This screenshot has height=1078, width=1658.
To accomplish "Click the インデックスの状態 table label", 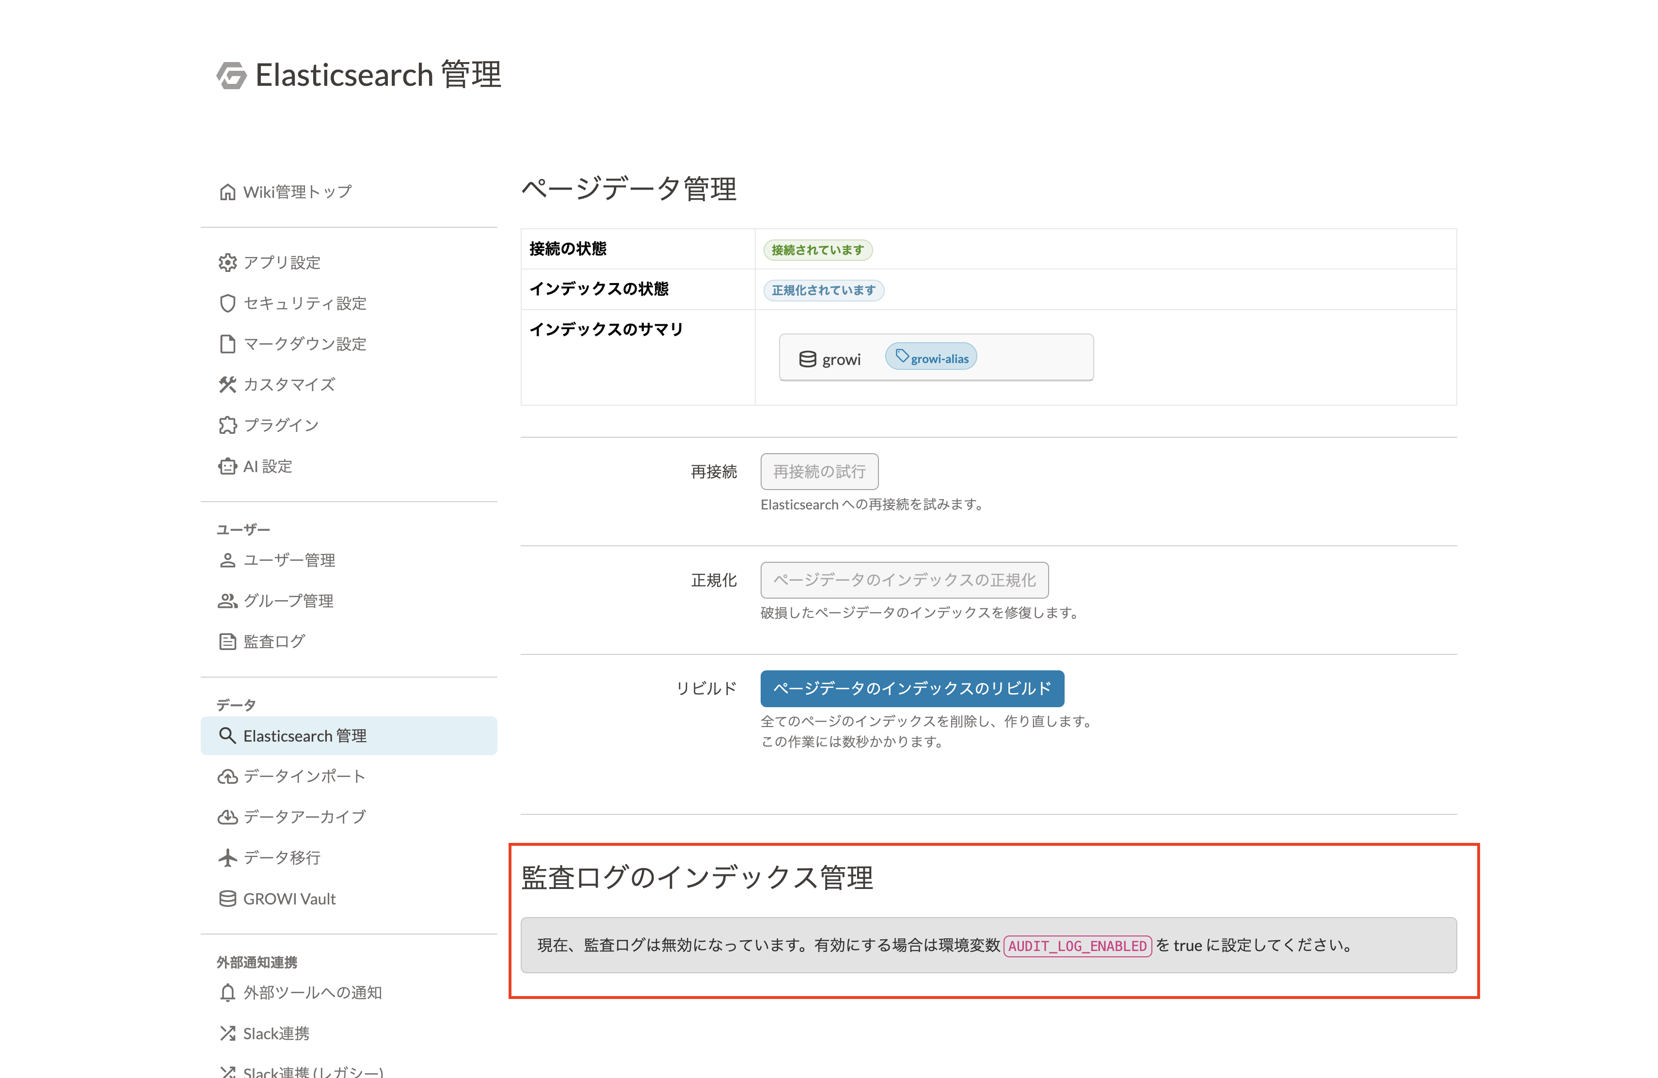I will point(599,289).
